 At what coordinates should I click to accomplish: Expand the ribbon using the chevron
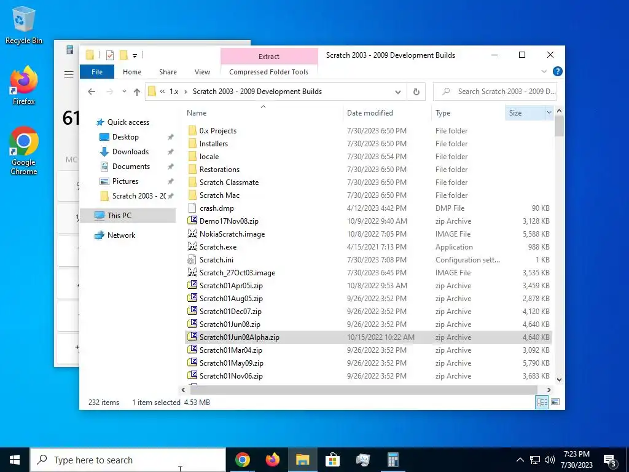click(x=544, y=71)
